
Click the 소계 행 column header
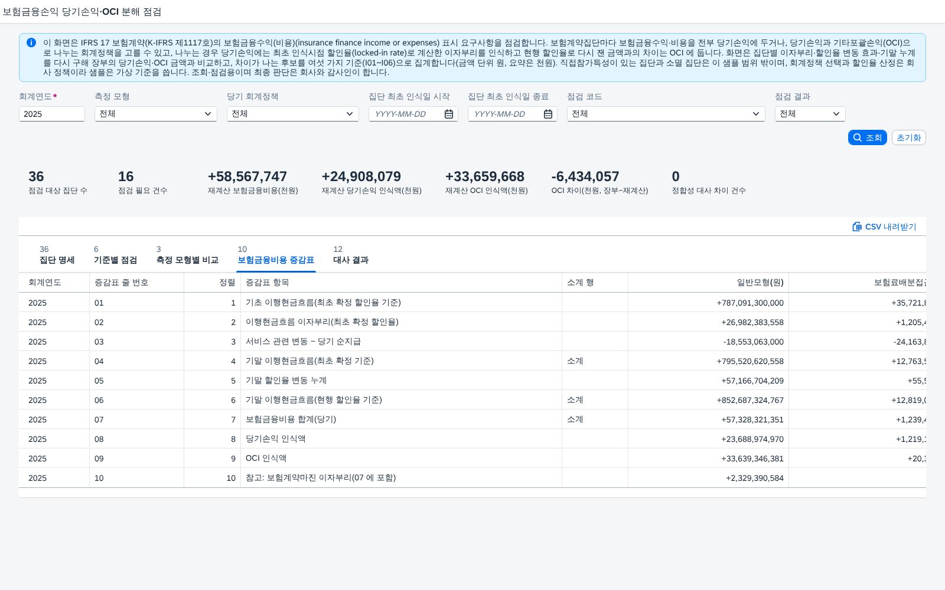coord(595,283)
